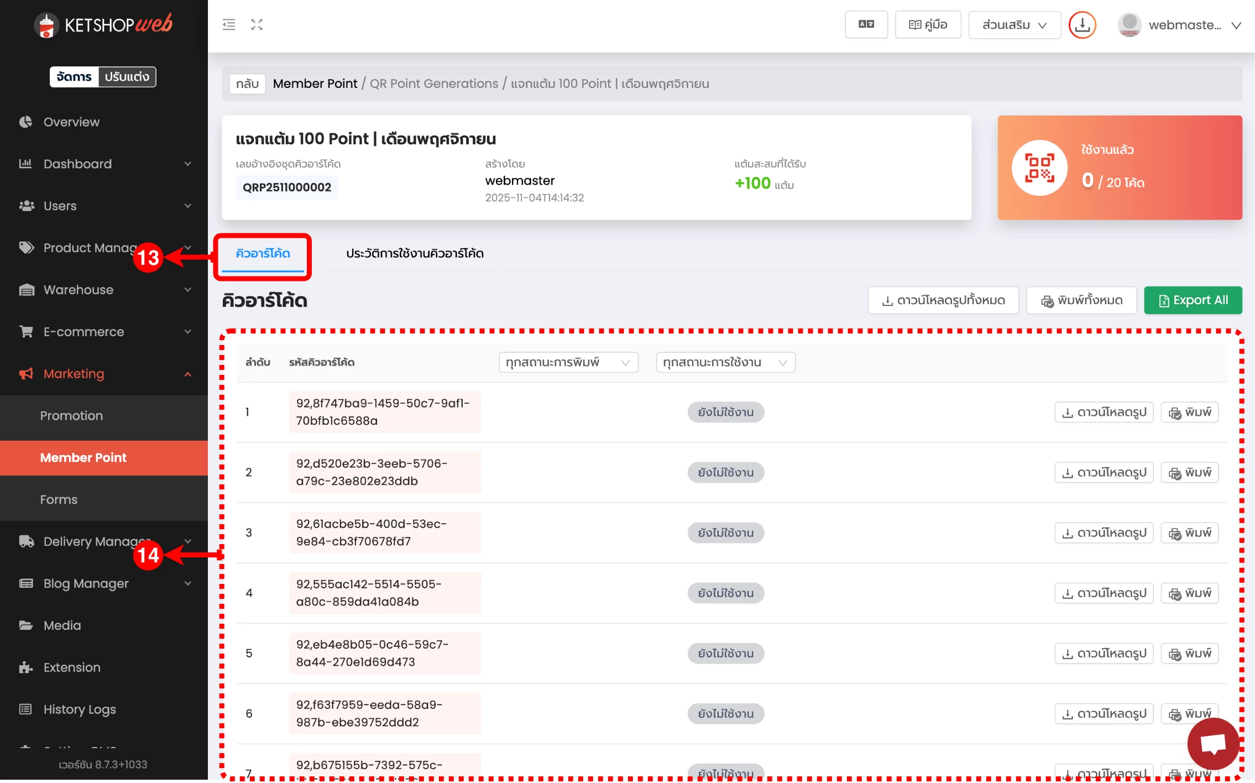Screen dimensions: 1255x783
Task: Open Overview from the sidebar
Action: coord(71,122)
